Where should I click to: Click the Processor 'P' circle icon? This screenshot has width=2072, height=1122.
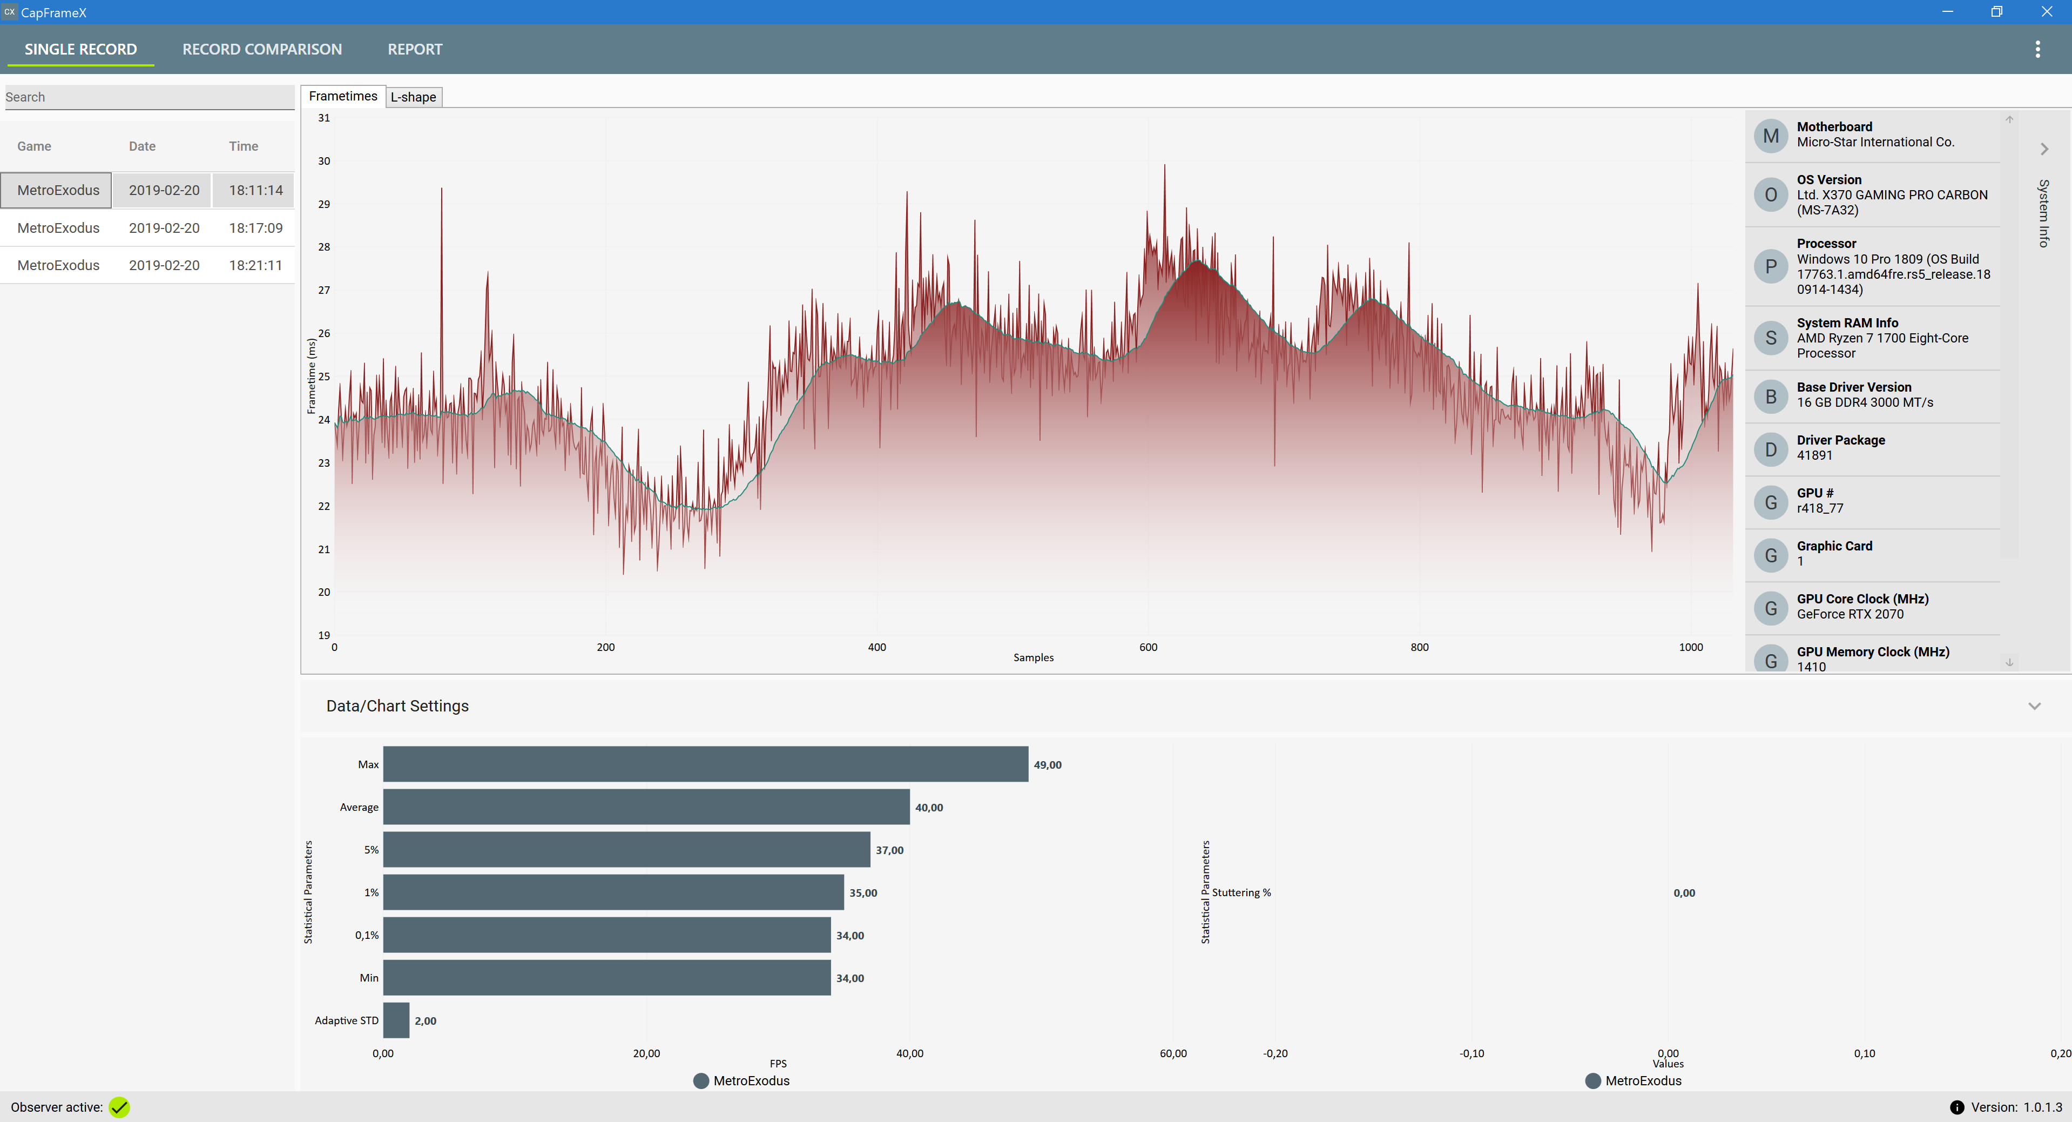(1770, 266)
